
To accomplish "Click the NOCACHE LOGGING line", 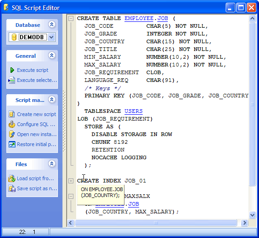I will pyautogui.click(x=119, y=157).
